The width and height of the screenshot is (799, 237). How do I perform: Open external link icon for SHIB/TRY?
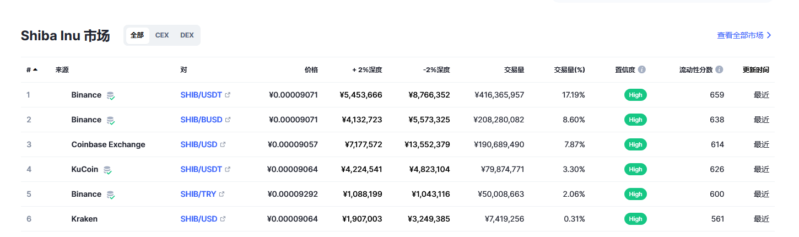click(222, 194)
